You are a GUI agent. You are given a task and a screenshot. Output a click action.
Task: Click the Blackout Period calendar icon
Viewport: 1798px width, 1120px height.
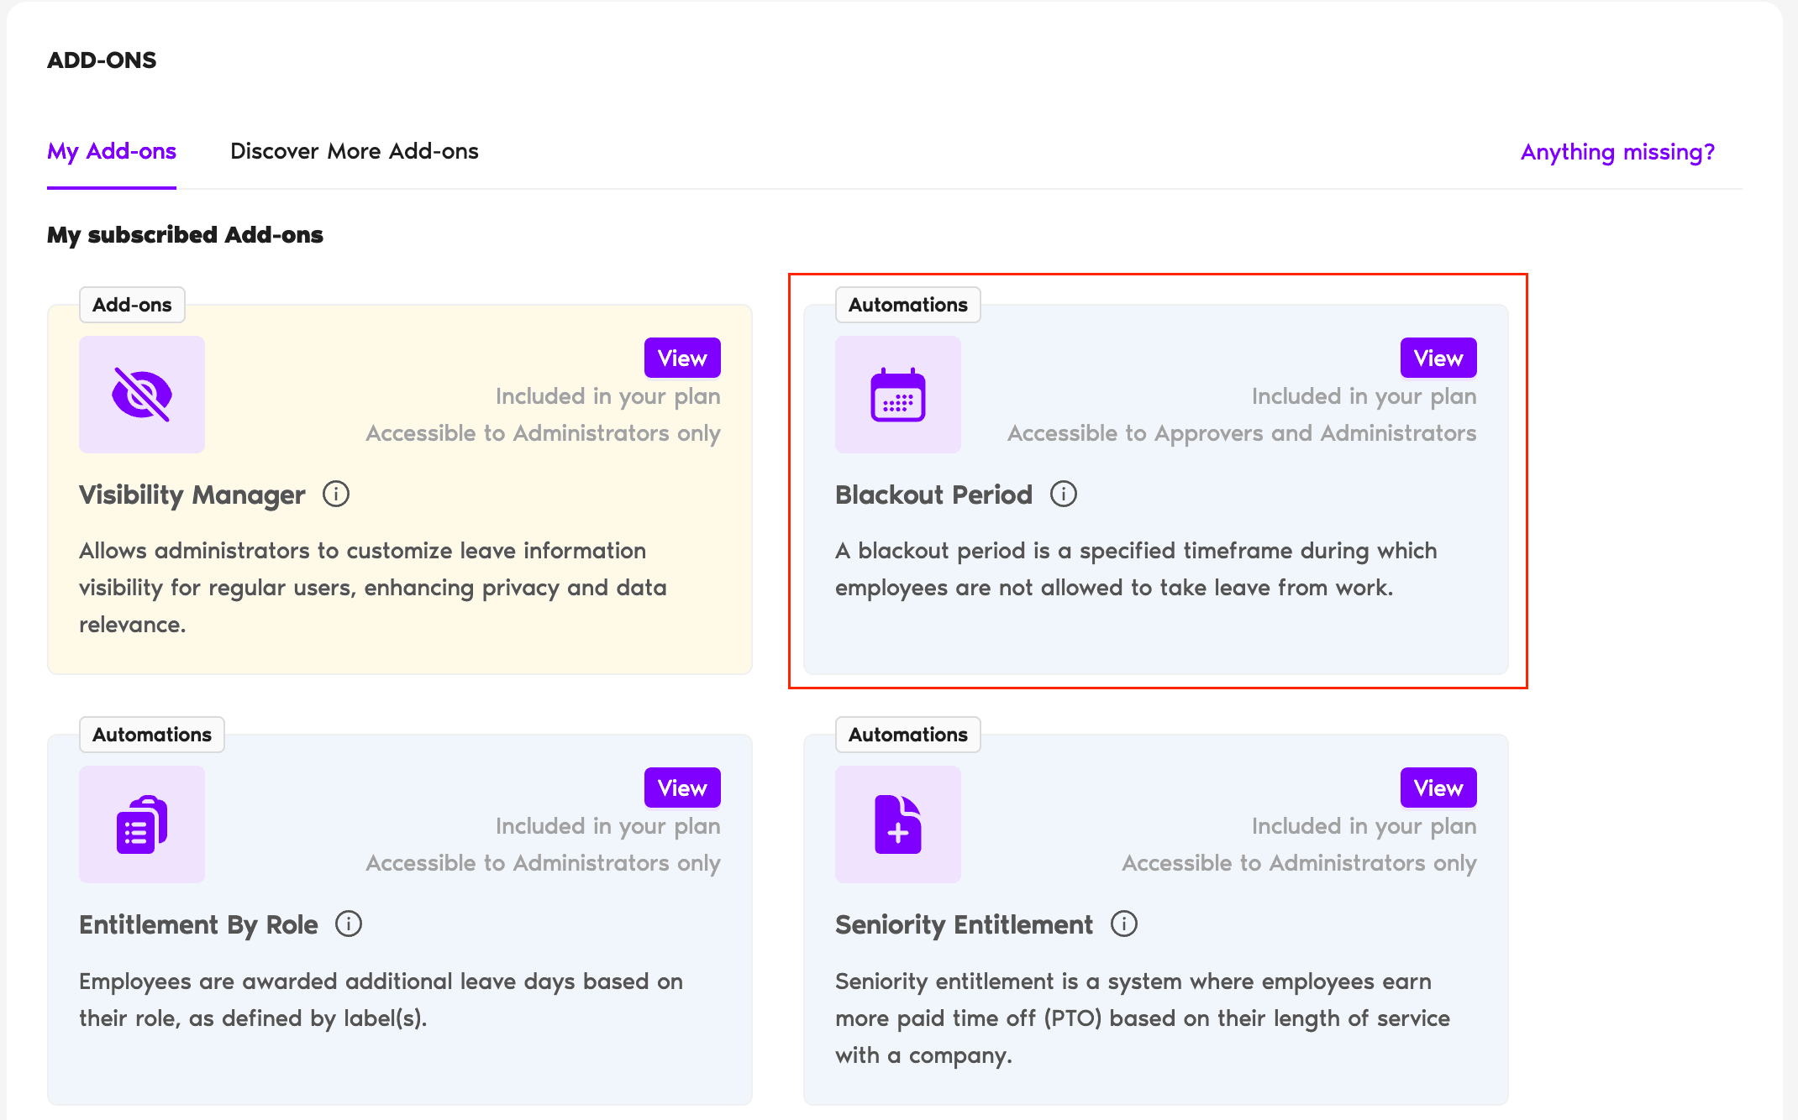(x=897, y=395)
